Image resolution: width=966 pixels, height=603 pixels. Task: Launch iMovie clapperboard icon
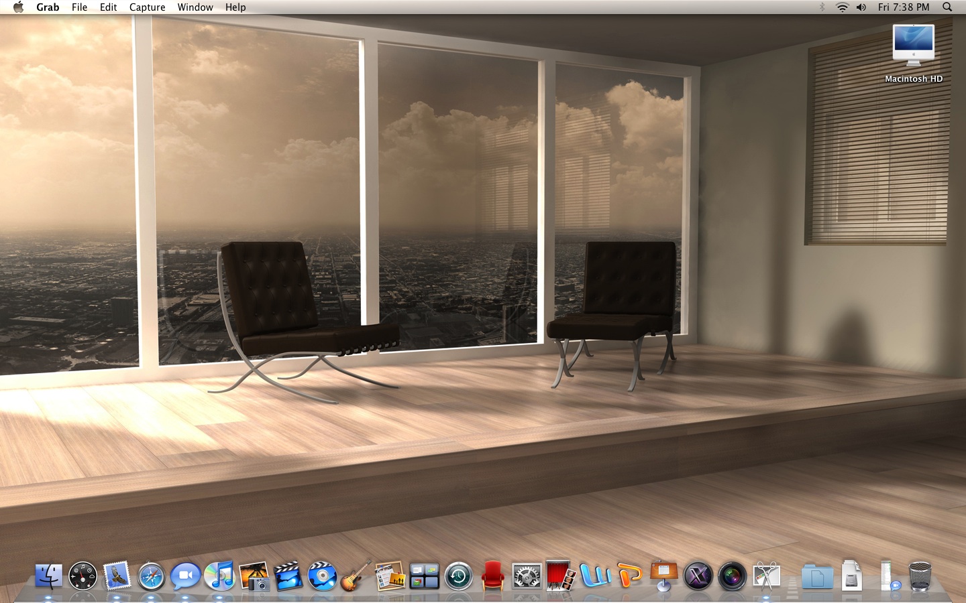pyautogui.click(x=288, y=576)
